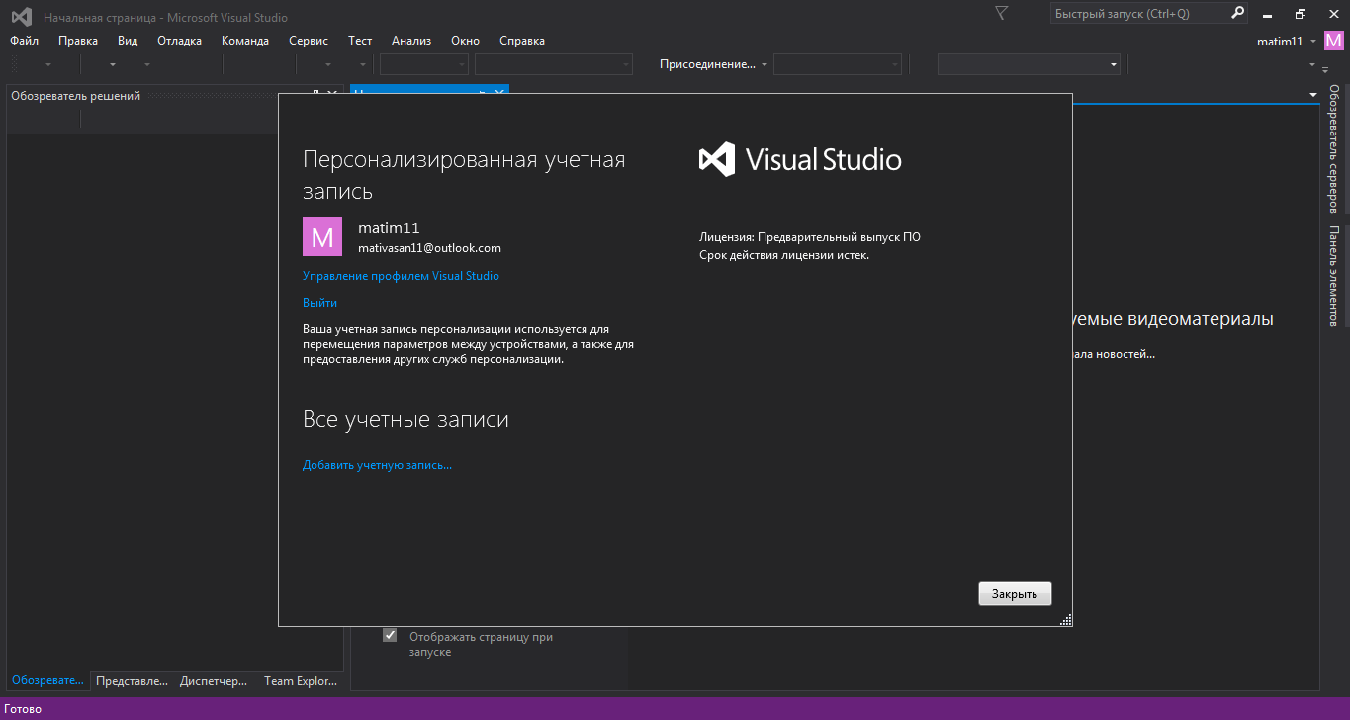This screenshot has width=1350, height=720.
Task: Click the large M account avatar in dialog
Action: point(322,236)
